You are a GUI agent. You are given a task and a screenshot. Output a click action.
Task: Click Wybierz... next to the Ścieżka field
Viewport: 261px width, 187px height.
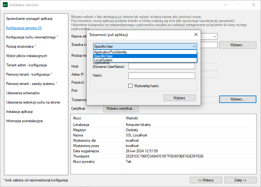[x=238, y=45]
